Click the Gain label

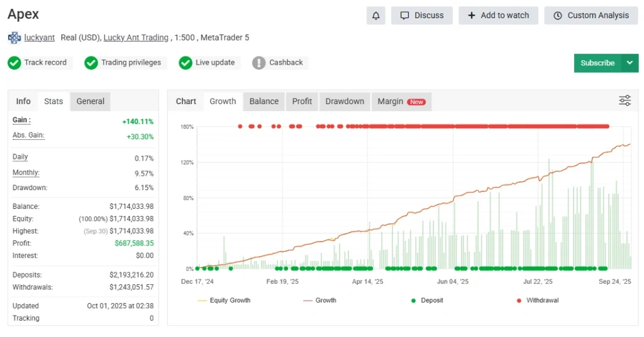coord(21,120)
